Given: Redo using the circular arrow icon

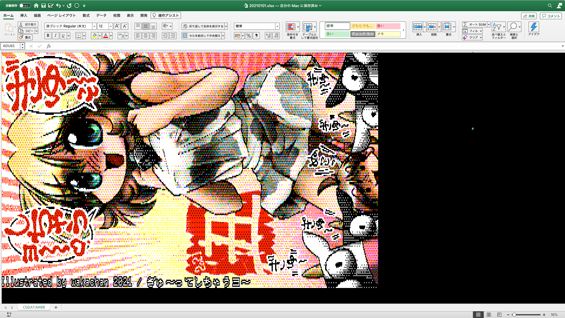Looking at the screenshot, I should pyautogui.click(x=69, y=6).
